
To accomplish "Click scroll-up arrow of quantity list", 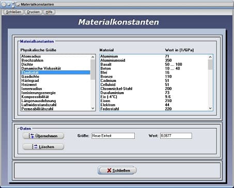I will point(93,57).
